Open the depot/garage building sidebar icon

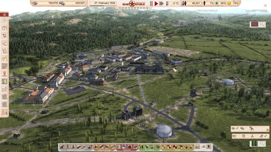coord(5,28)
